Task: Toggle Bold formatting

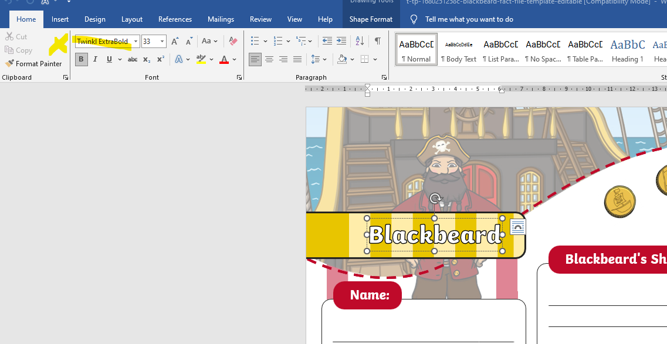Action: click(x=81, y=59)
